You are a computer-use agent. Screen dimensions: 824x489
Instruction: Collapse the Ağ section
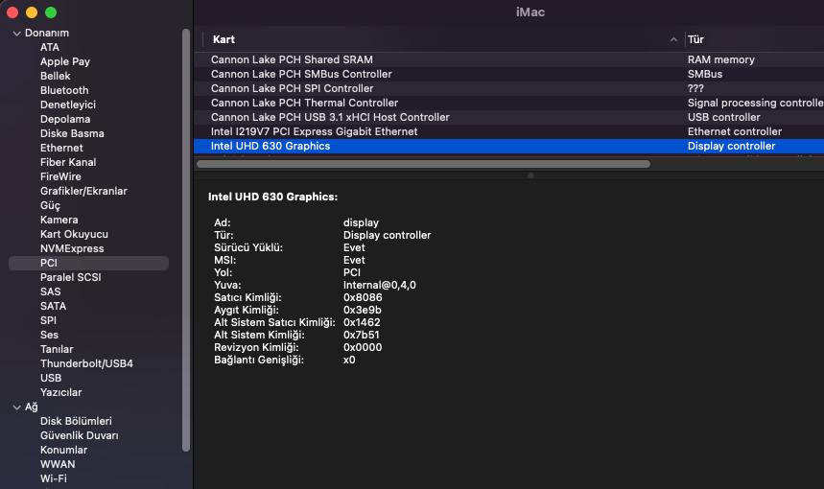pos(16,407)
